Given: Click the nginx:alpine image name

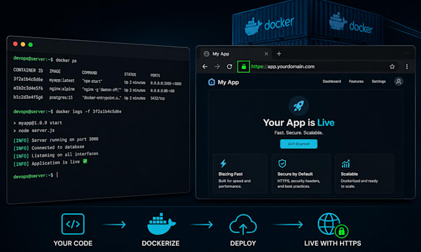Looking at the screenshot, I should tap(62, 89).
